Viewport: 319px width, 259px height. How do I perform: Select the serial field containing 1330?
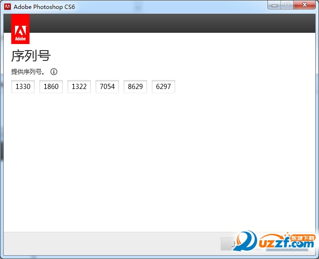click(23, 87)
